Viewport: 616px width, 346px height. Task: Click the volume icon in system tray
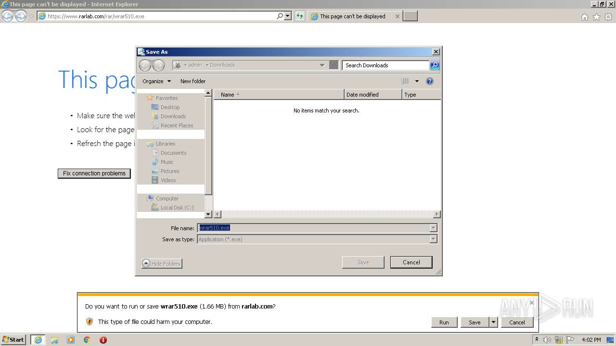[x=547, y=340]
